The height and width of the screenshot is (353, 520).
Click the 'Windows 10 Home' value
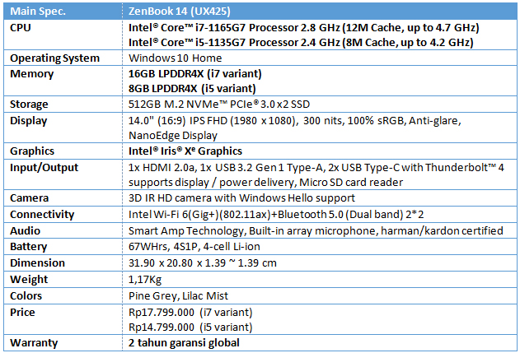point(175,58)
